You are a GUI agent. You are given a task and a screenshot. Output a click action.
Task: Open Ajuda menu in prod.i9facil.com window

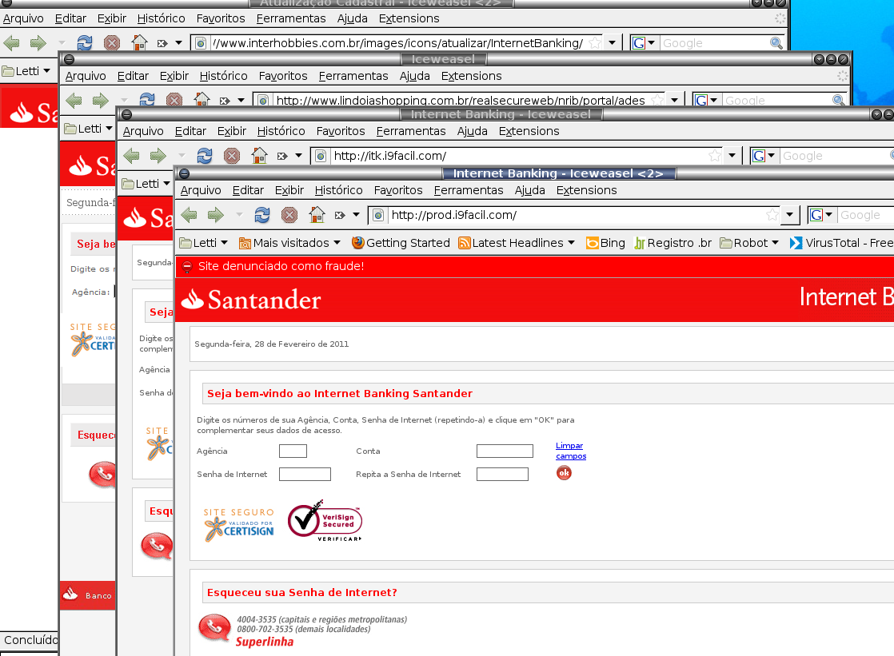click(x=529, y=190)
